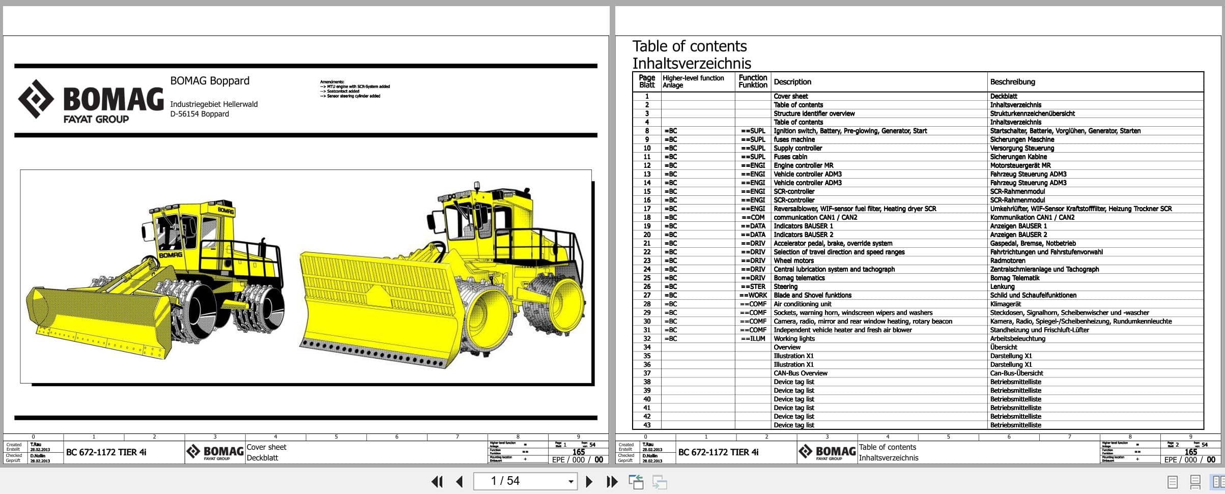The width and height of the screenshot is (1225, 494).
Task: Click 'Bomag telematics' entry
Action: 799,278
